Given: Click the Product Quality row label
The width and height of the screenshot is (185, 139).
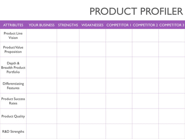Looking at the screenshot, I should click(x=13, y=116).
